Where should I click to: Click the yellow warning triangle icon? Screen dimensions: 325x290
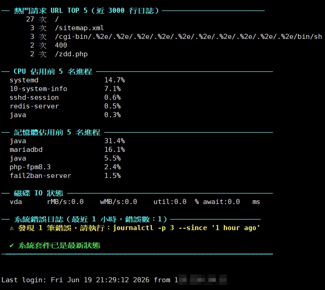pyautogui.click(x=11, y=228)
